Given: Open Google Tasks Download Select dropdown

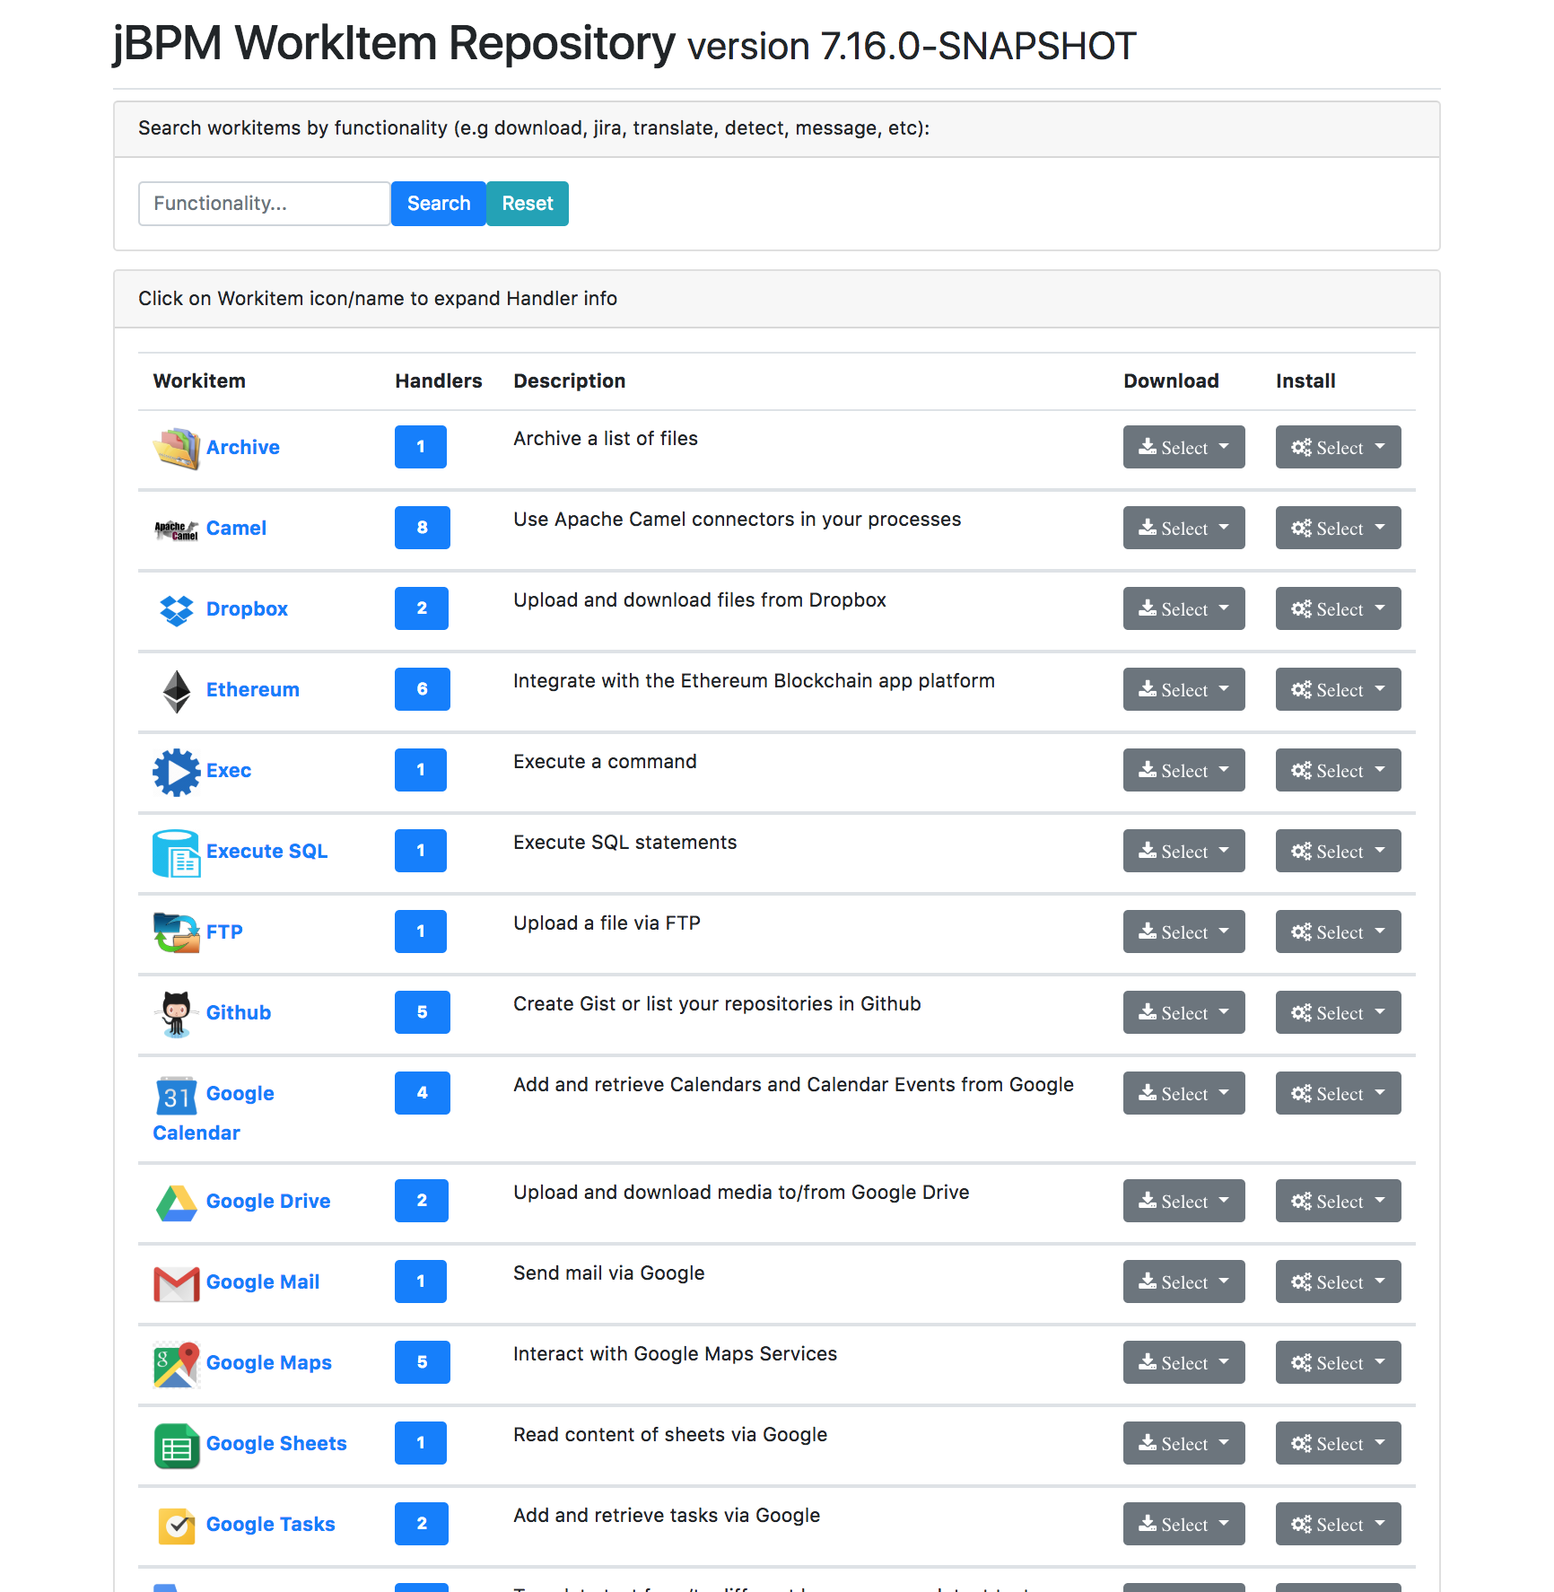Looking at the screenshot, I should (x=1184, y=1524).
